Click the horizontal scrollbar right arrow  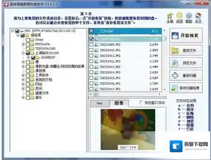(160, 94)
